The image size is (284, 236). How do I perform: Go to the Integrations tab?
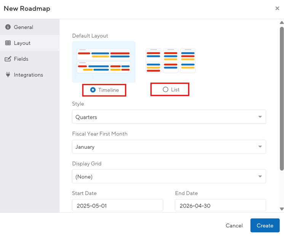click(28, 75)
